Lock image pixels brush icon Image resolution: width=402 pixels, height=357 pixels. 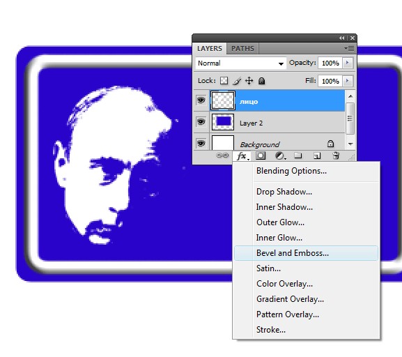click(237, 81)
